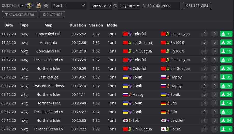
Task: Download the Amazonia replay
Action: (x=226, y=43)
